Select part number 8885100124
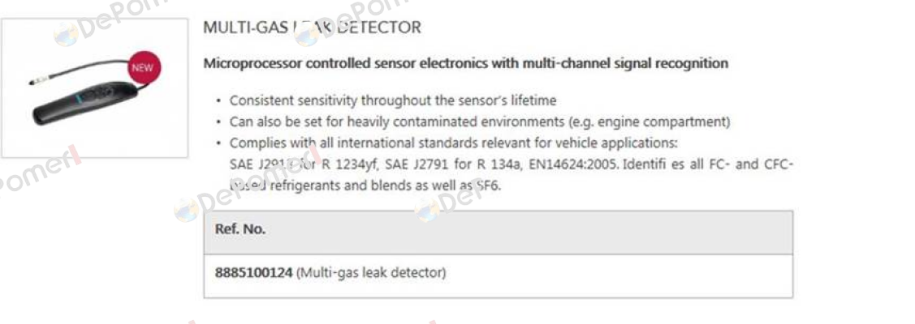 (x=254, y=272)
